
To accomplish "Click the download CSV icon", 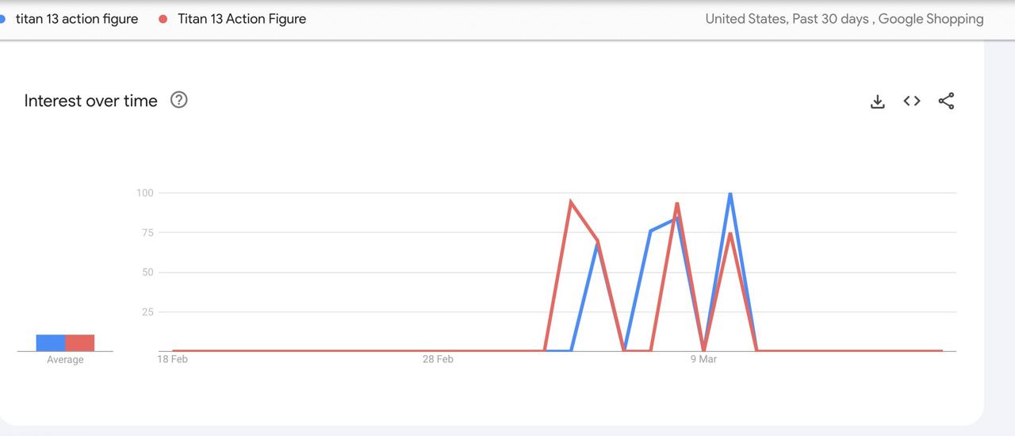I will coord(877,101).
